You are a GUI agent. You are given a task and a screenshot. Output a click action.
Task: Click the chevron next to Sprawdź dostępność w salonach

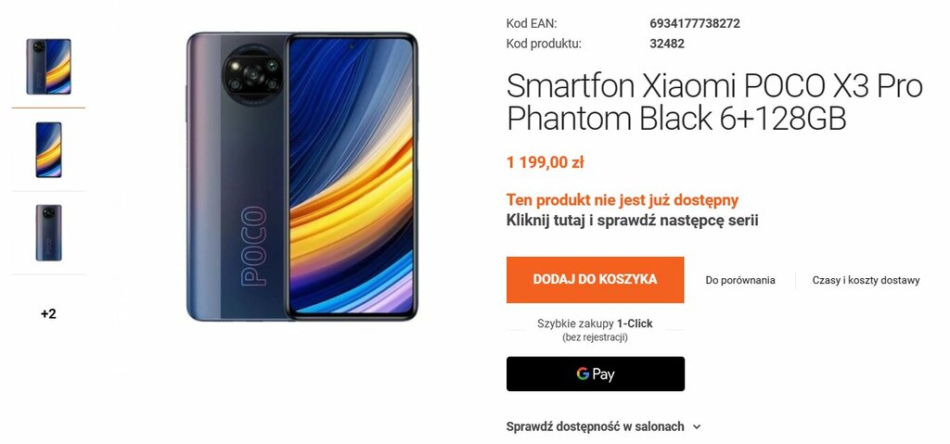697,427
